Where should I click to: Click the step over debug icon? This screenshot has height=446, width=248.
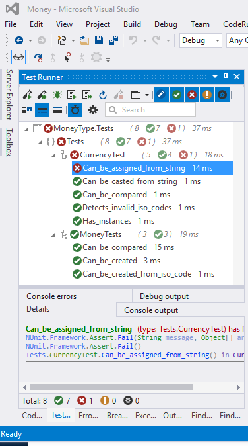tap(38, 58)
